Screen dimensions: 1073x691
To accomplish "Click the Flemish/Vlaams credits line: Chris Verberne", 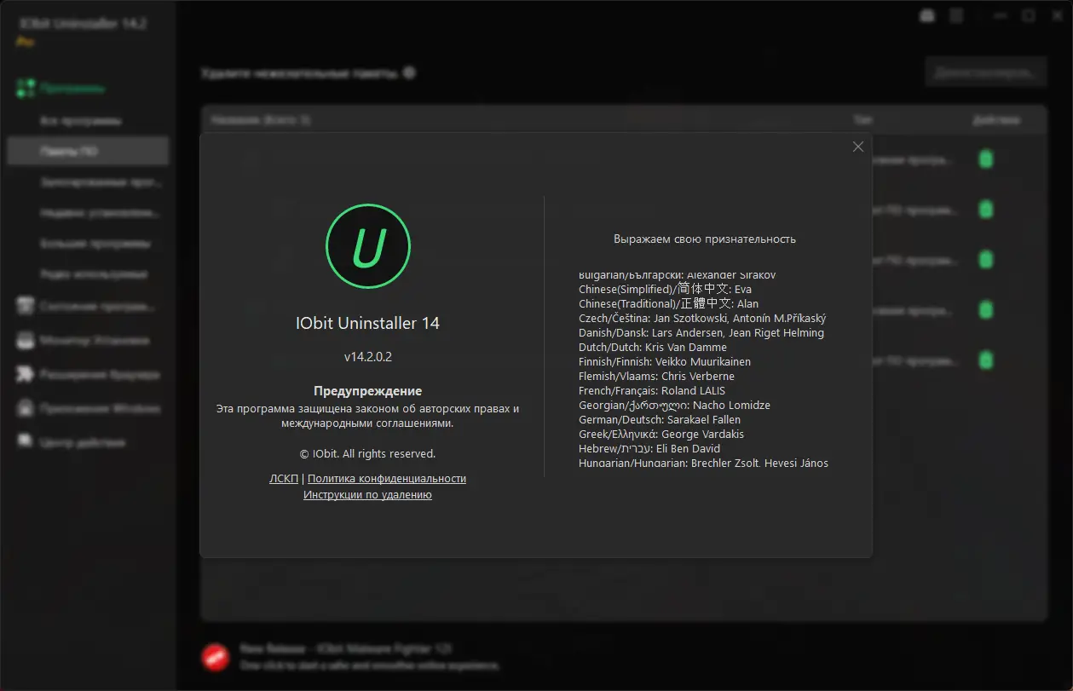I will (x=656, y=377).
